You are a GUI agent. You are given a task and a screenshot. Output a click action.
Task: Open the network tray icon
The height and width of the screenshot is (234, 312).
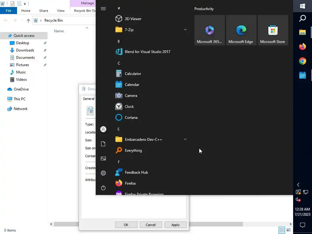(306, 192)
